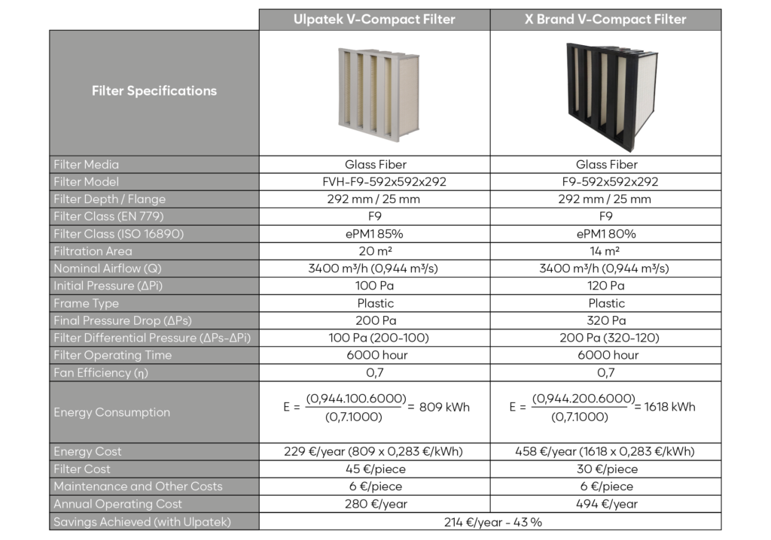Viewport: 771px width, 540px height.
Task: Select Ulpatek's initial pressure '100 Pa'
Action: [375, 286]
